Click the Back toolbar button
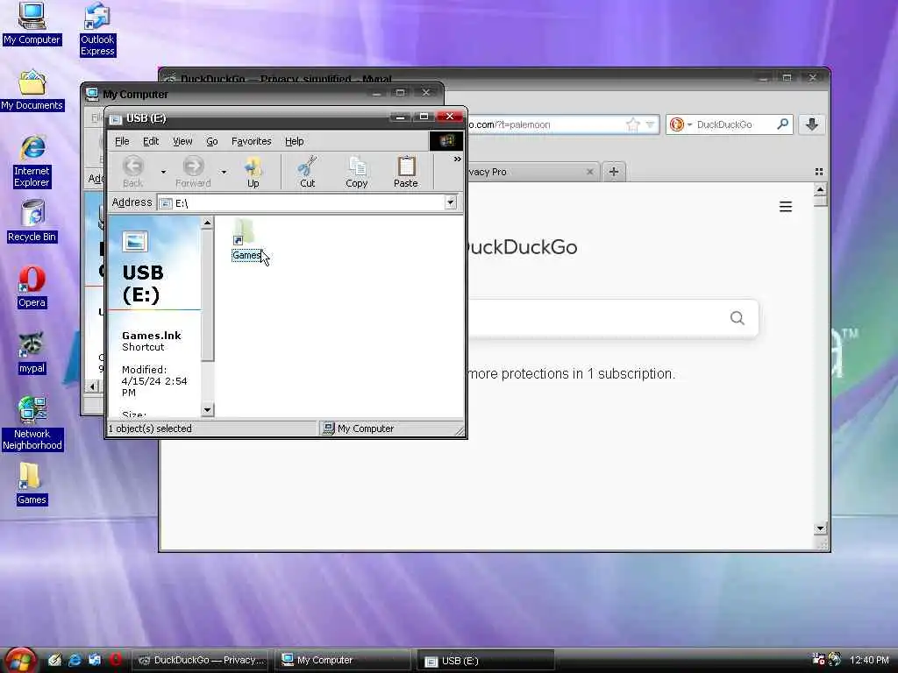 pyautogui.click(x=133, y=172)
